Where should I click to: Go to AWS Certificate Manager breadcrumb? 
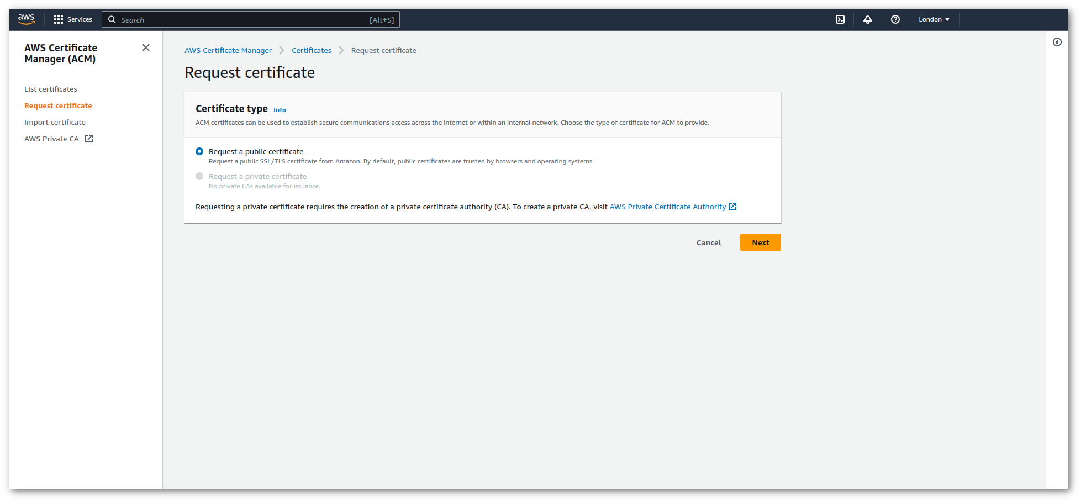(x=228, y=50)
